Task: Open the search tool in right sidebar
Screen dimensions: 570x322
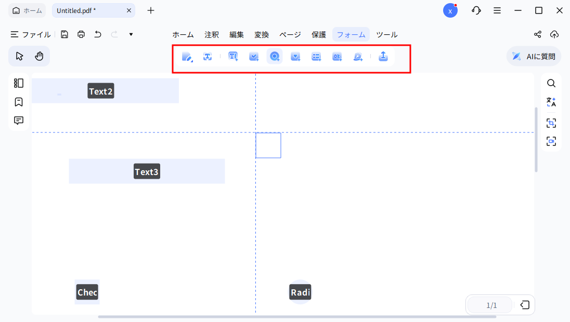Action: (x=551, y=83)
